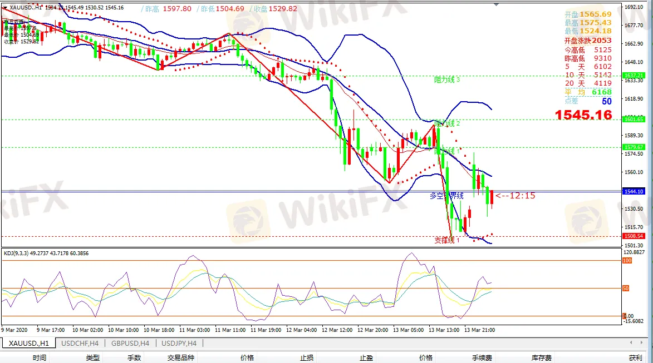Select the 阻力线 3 resistance line label
653x363 pixels.
point(447,79)
